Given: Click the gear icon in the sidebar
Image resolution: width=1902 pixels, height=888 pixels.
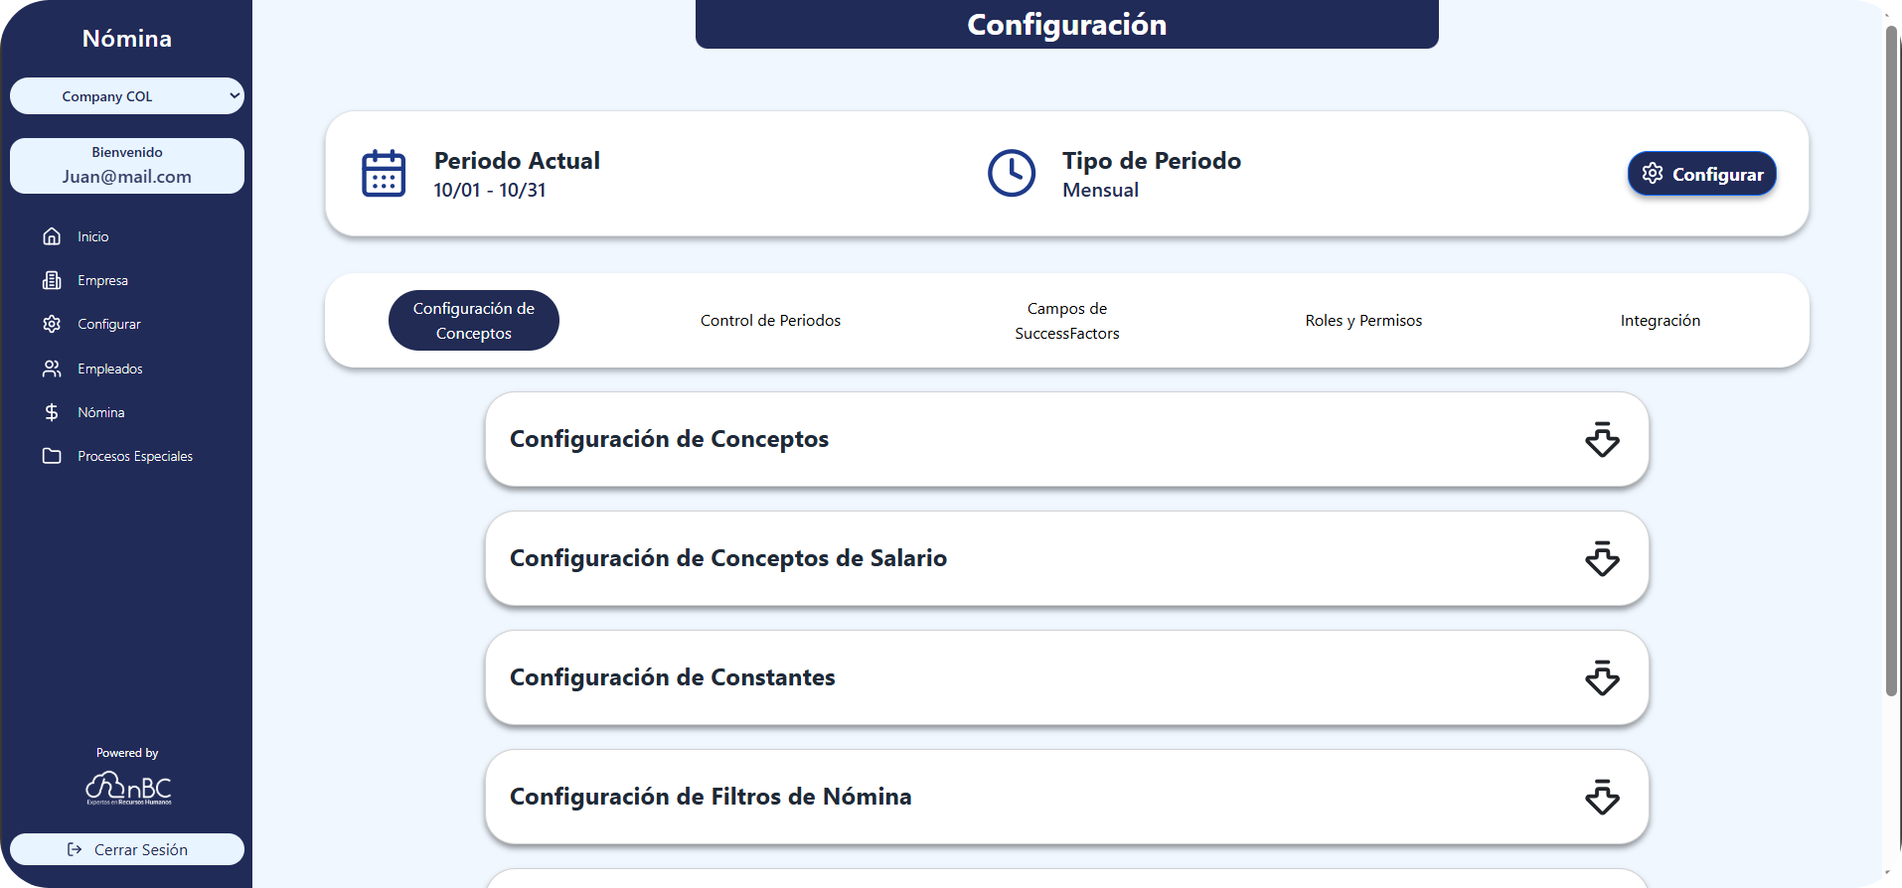Looking at the screenshot, I should 52,324.
